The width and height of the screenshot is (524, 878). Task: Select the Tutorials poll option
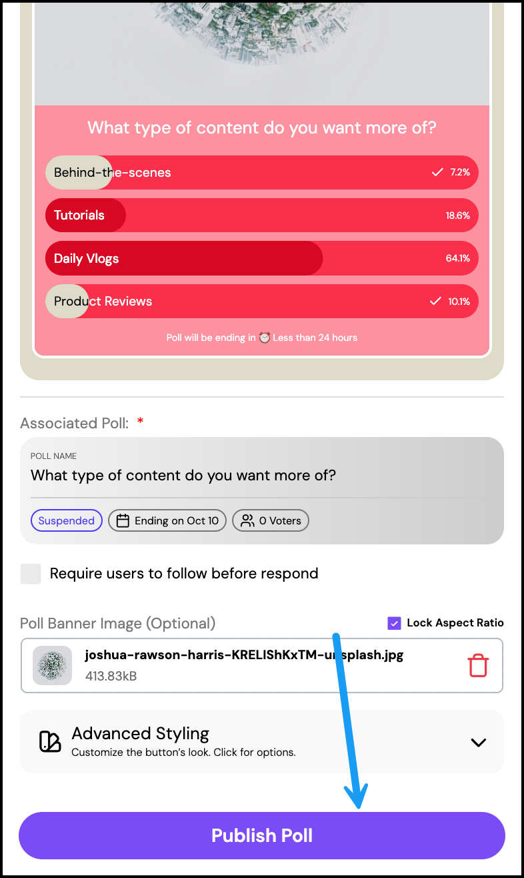coord(261,215)
